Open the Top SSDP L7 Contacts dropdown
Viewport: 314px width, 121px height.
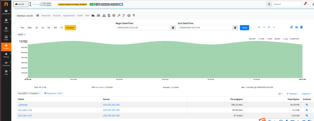(x=29, y=93)
